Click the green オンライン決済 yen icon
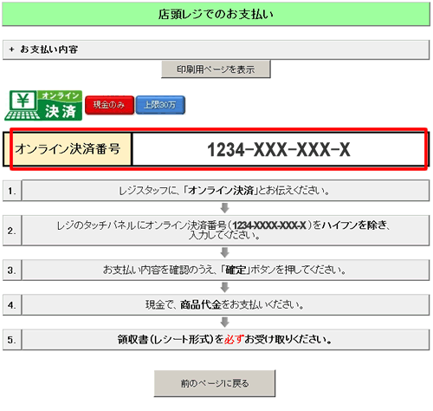This screenshot has width=433, height=411. (x=43, y=105)
